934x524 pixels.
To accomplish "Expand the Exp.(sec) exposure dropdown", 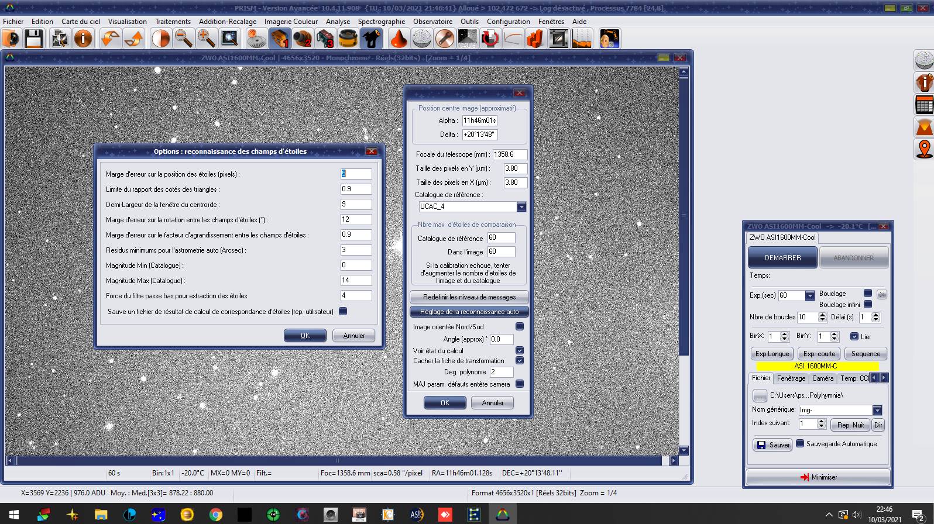I will [810, 295].
